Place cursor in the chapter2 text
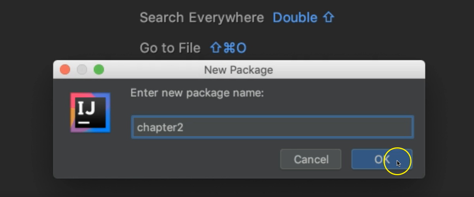The height and width of the screenshot is (197, 474). pyautogui.click(x=160, y=128)
